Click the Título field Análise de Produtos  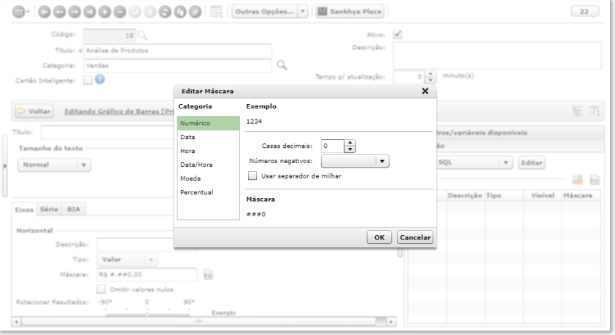[177, 51]
